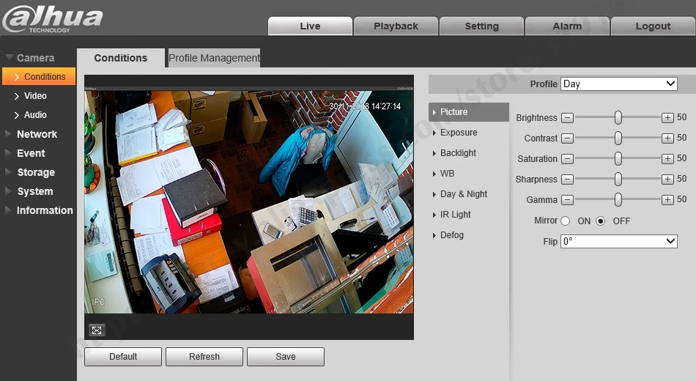696x381 pixels.
Task: Increase Saturation using the plus icon
Action: 667,158
